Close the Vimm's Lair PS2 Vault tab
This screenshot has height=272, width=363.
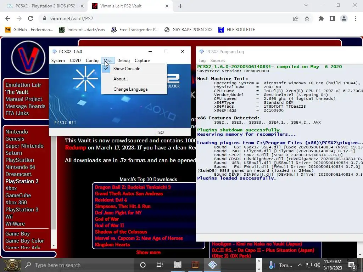coord(167,6)
